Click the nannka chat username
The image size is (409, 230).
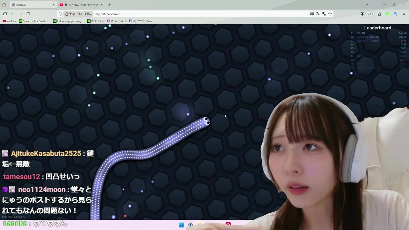coord(15,223)
